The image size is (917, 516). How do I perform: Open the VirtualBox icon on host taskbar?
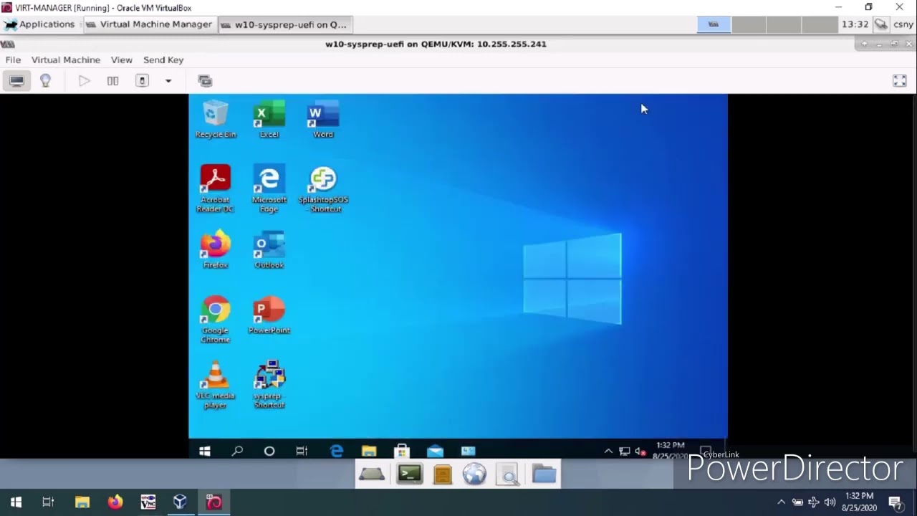[x=180, y=502]
